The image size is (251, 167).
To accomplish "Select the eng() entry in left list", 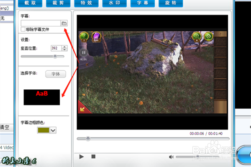I will click(7, 8).
